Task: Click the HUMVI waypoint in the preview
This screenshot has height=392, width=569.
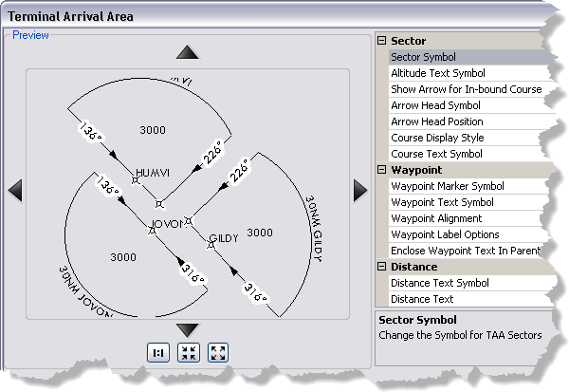Action: (x=136, y=180)
